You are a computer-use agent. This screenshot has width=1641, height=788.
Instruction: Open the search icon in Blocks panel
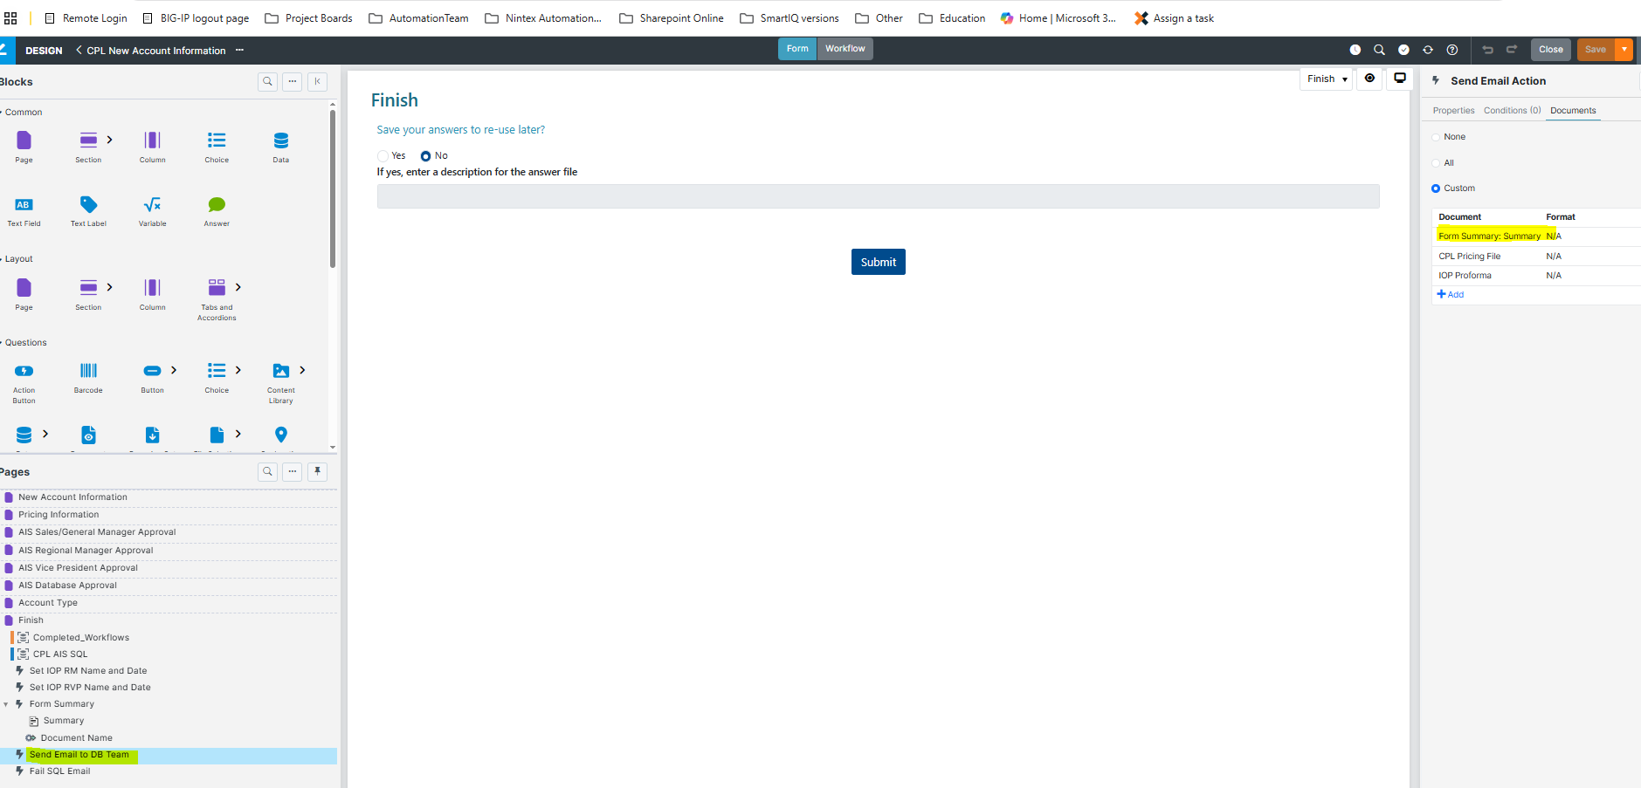click(x=268, y=81)
